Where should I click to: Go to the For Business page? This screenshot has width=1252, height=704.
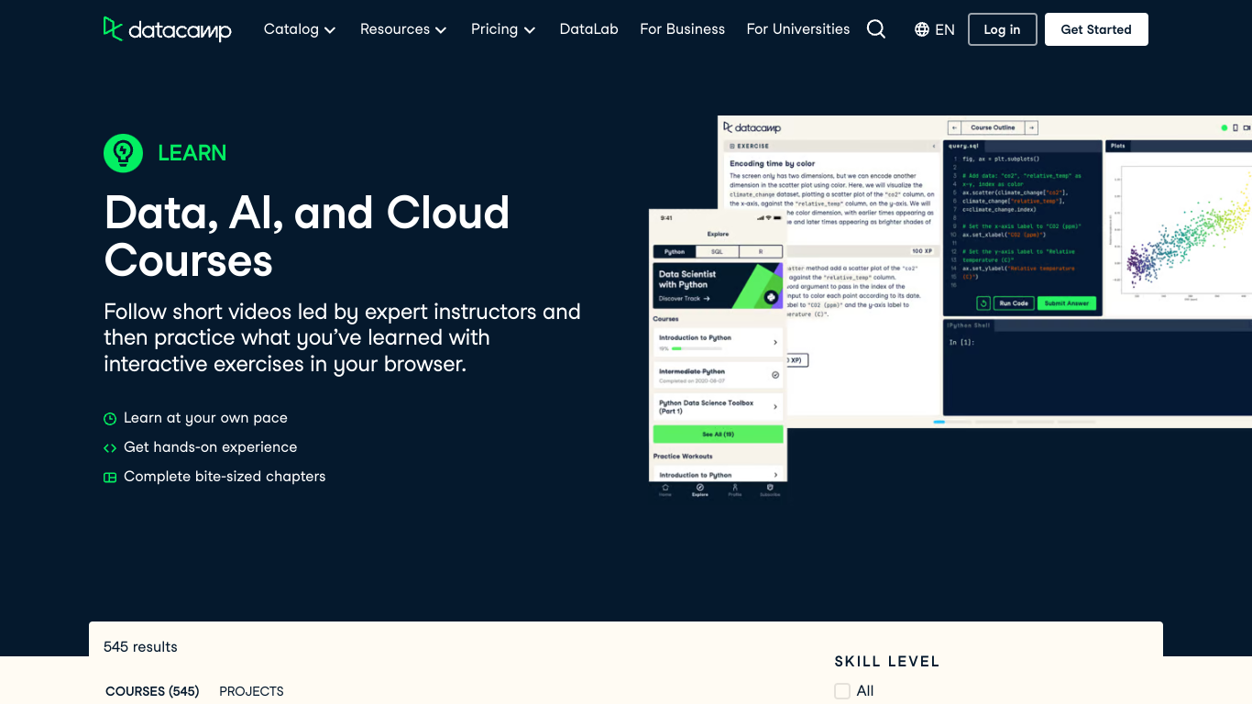(x=683, y=29)
